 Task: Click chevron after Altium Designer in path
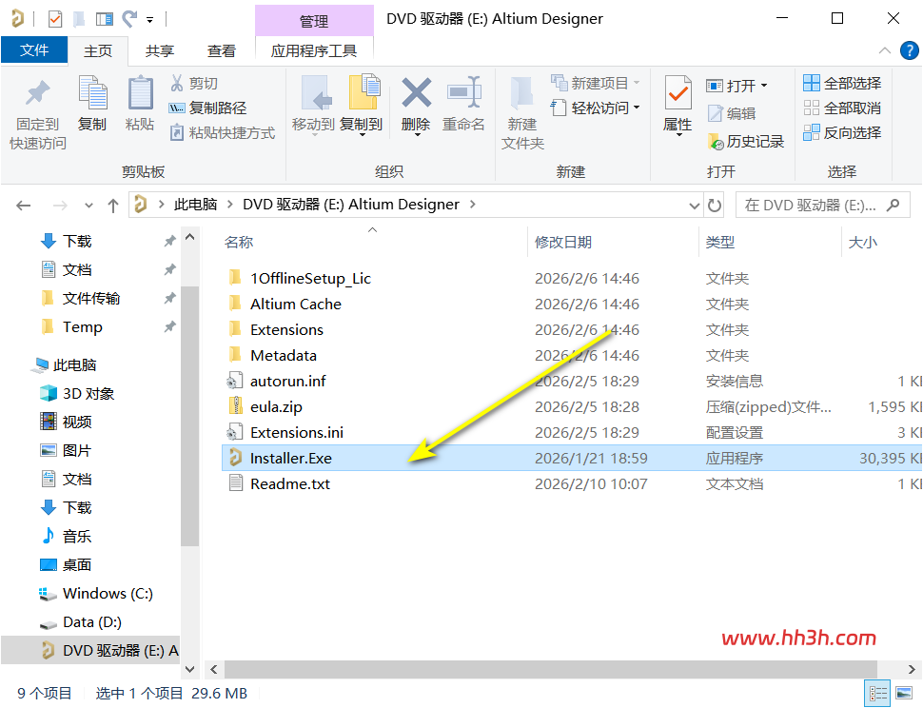click(x=473, y=205)
